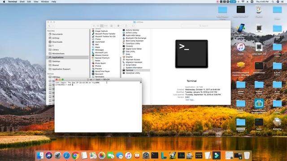Screen dimensions: 287x161
Task: Open Siri from the Dock
Action: tap(49, 156)
